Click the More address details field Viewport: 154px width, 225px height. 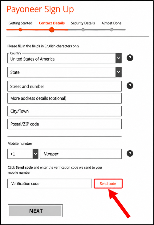tap(64, 98)
